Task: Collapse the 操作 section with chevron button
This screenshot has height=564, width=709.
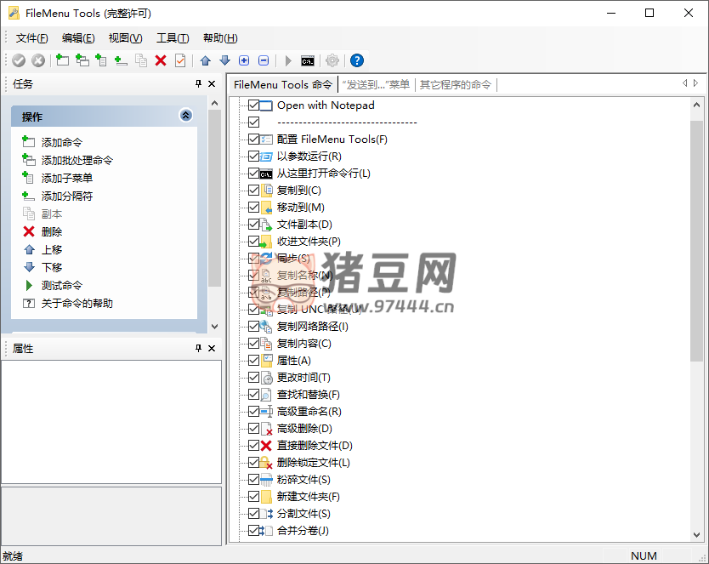Action: (186, 116)
